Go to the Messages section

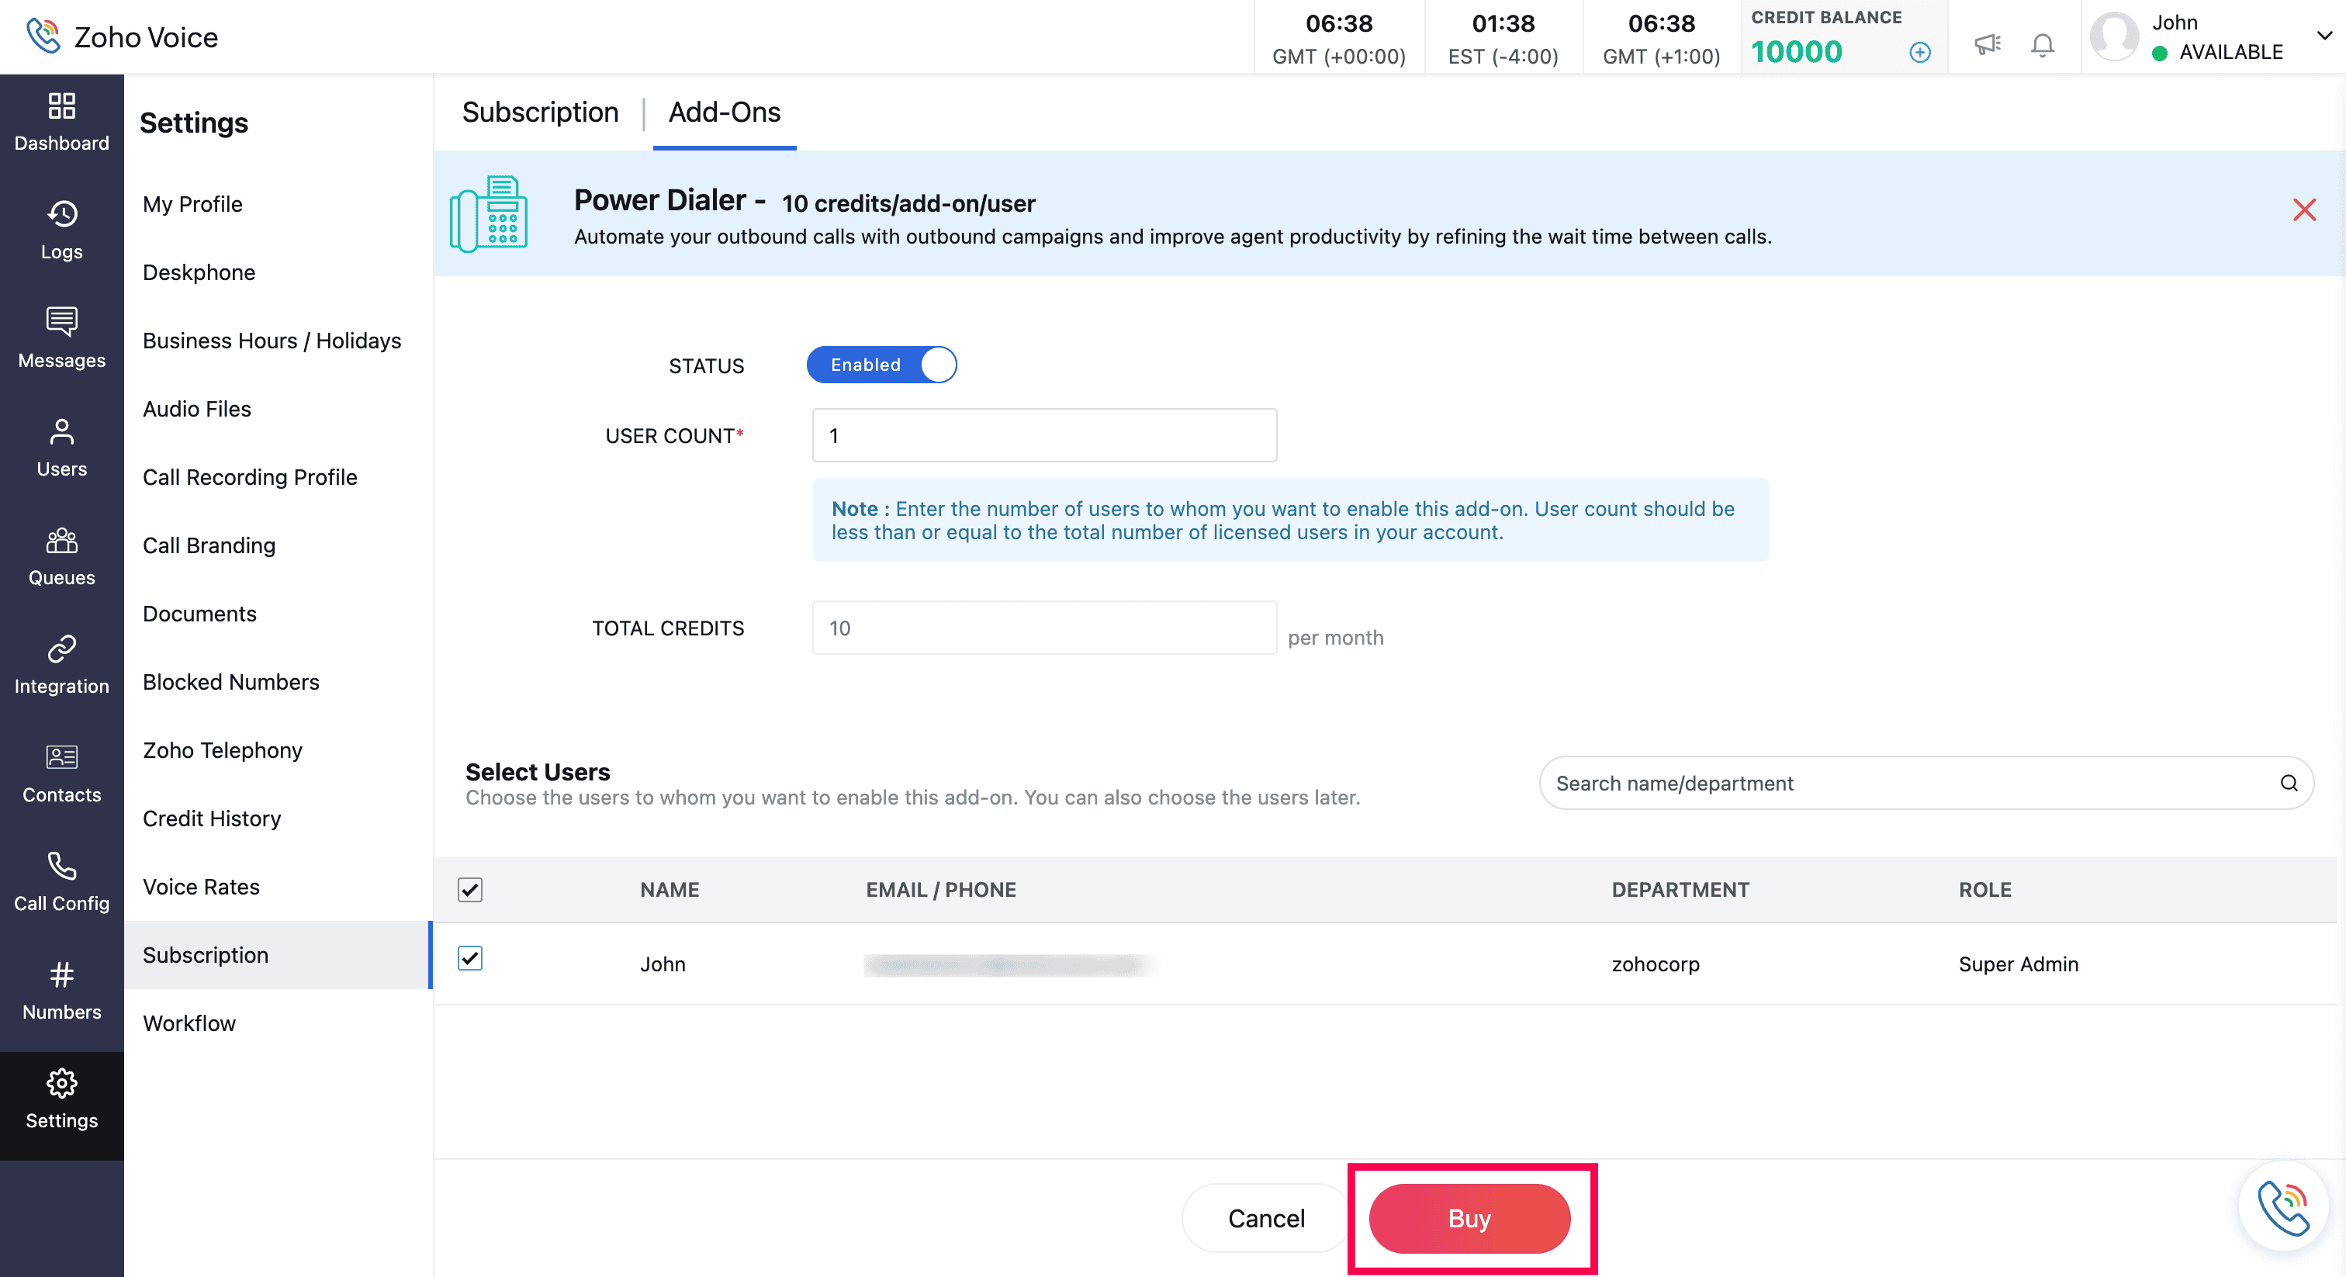61,338
